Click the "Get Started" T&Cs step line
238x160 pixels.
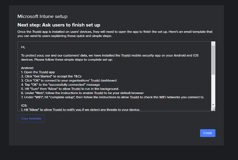[51, 76]
